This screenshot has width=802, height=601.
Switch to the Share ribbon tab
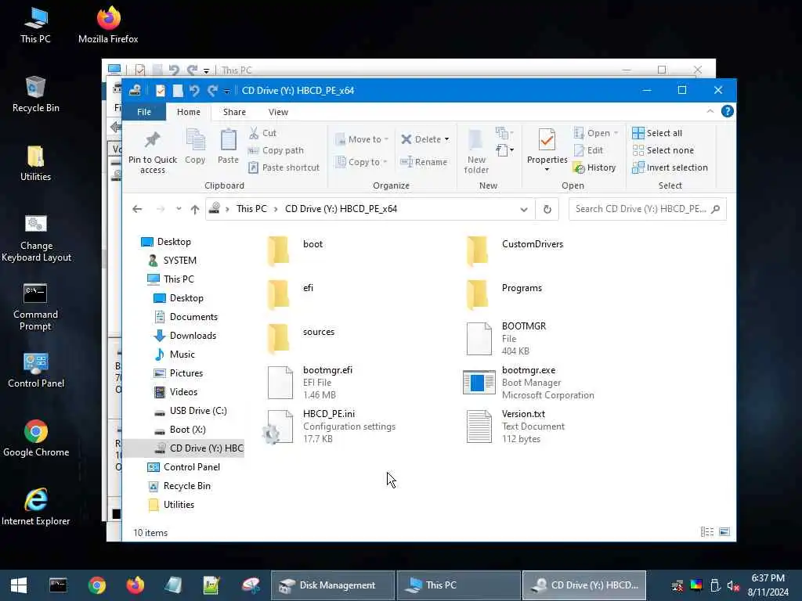click(x=234, y=112)
